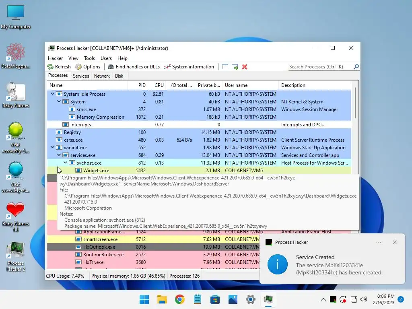
Task: Click the Processes: 126 status entry
Action: pyautogui.click(x=184, y=276)
